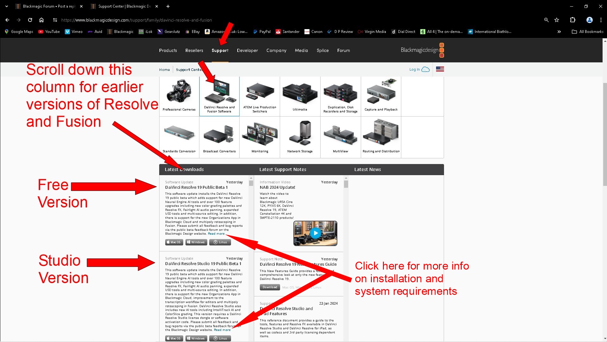
Task: Select the Broadcast Converters family
Action: tap(219, 137)
